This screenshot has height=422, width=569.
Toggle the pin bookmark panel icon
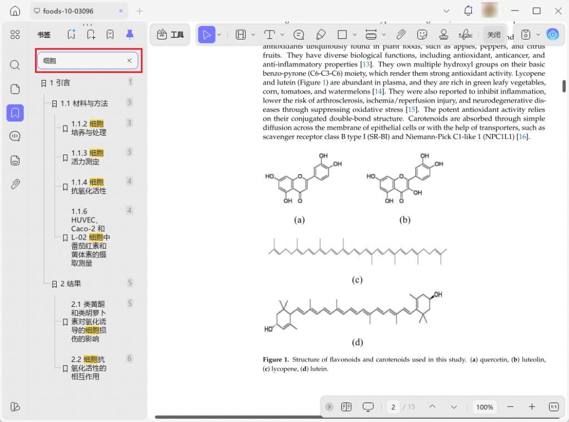click(x=129, y=34)
